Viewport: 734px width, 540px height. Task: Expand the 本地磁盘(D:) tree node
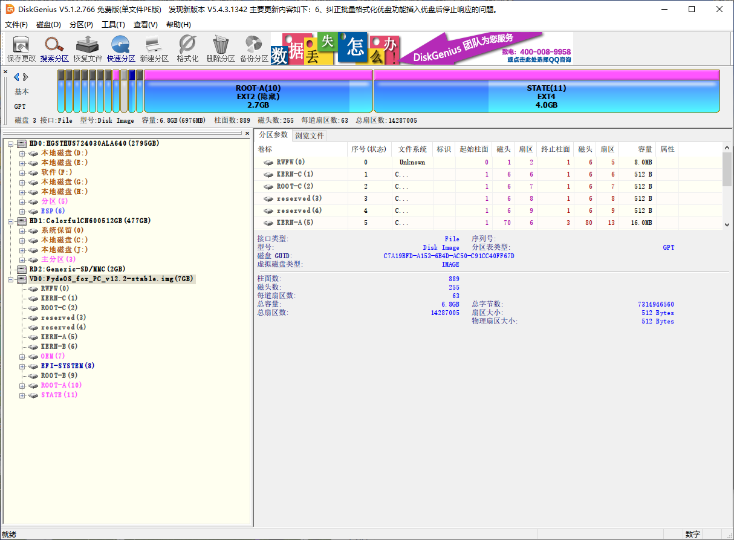(22, 154)
